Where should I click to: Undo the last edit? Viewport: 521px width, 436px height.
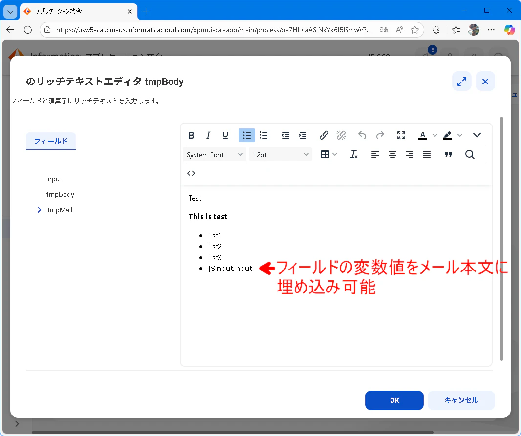pyautogui.click(x=362, y=135)
